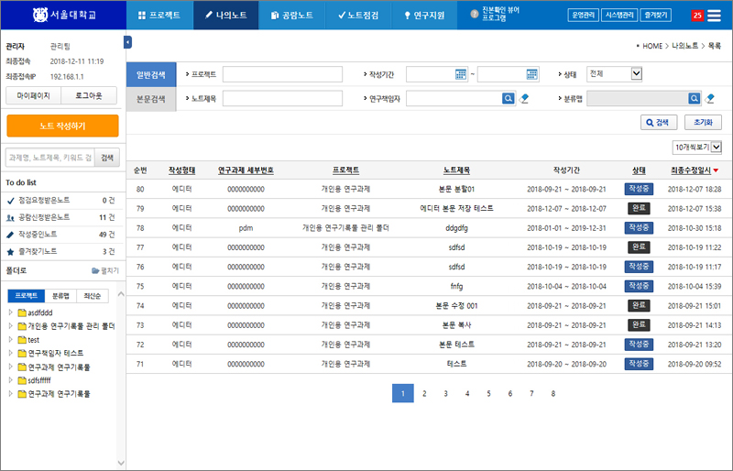Open the hamburger menu in the header

715,15
